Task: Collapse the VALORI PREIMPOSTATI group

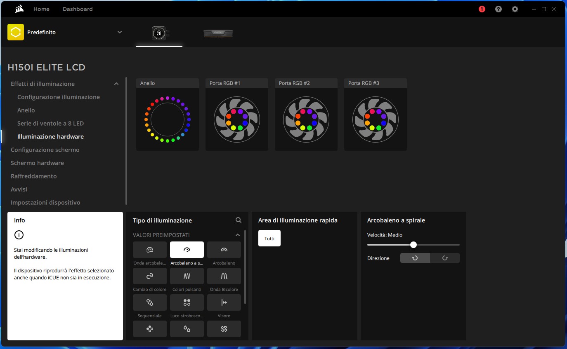Action: pos(237,235)
